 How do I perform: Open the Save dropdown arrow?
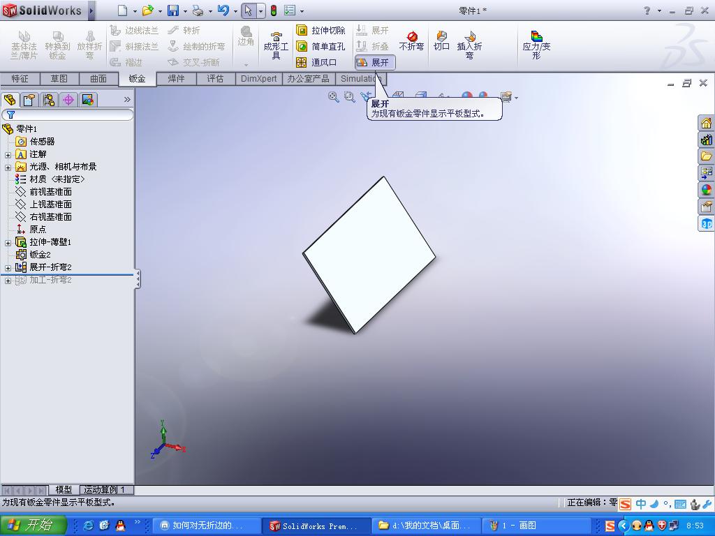tap(185, 11)
